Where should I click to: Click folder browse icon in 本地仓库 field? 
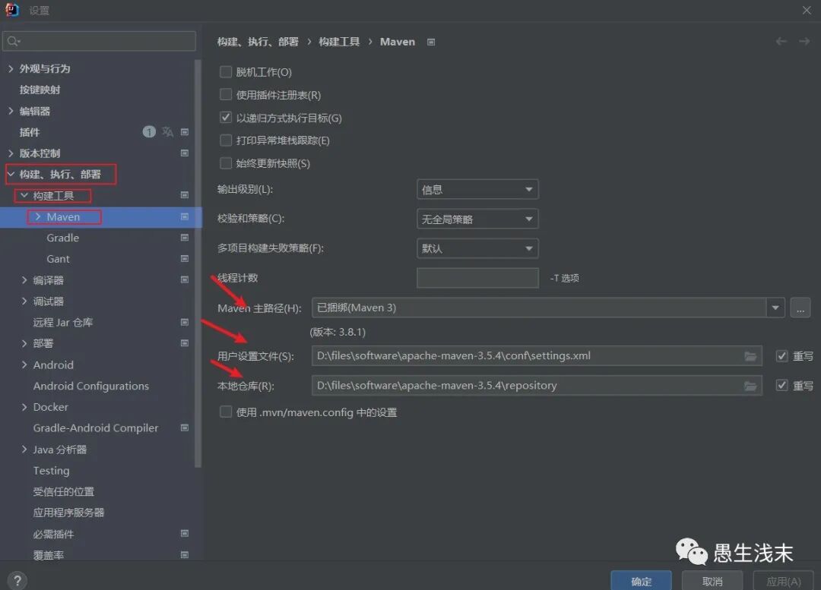[750, 386]
